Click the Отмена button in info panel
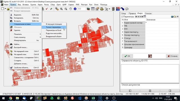The image size is (180, 101). tap(172, 56)
